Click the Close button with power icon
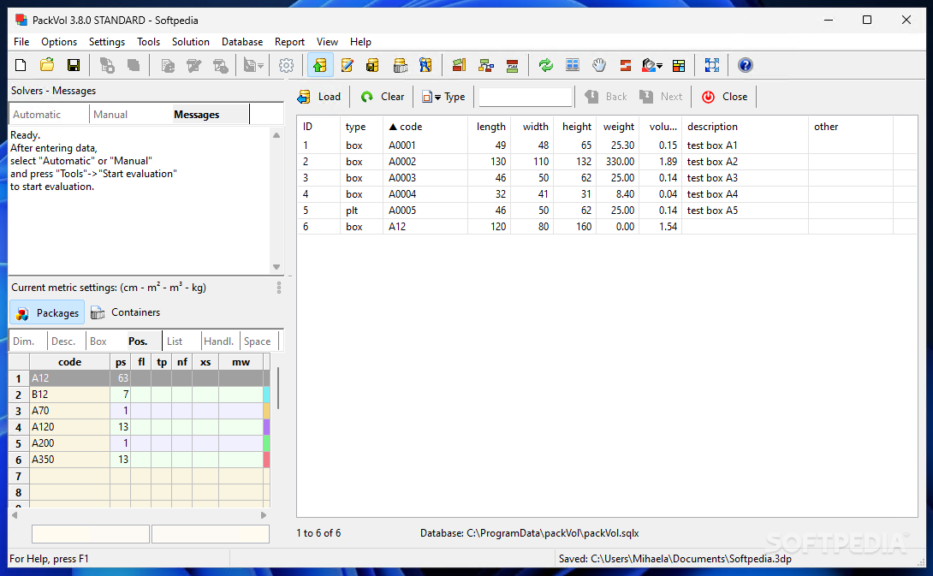The image size is (933, 576). (x=724, y=97)
